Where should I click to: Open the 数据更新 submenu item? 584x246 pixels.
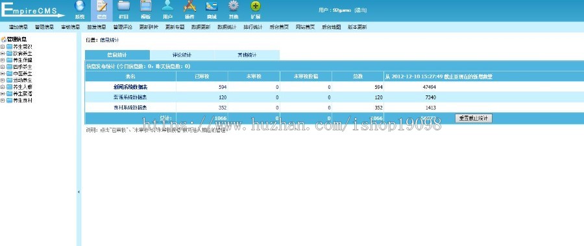pos(201,27)
